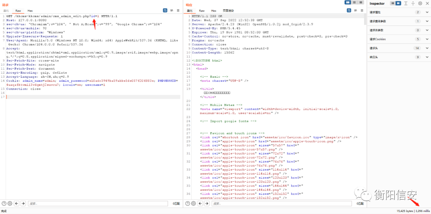Go to previous match in request search
Image resolution: width=431 pixels, height=214 pixels.
coord(17,203)
